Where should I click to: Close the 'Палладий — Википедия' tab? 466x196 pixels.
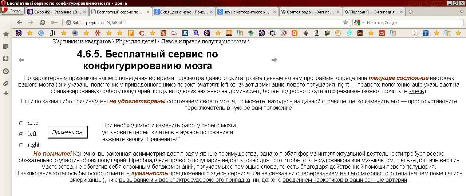[401, 12]
